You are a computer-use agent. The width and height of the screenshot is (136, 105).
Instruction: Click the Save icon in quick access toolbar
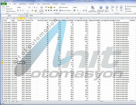tap(5, 1)
